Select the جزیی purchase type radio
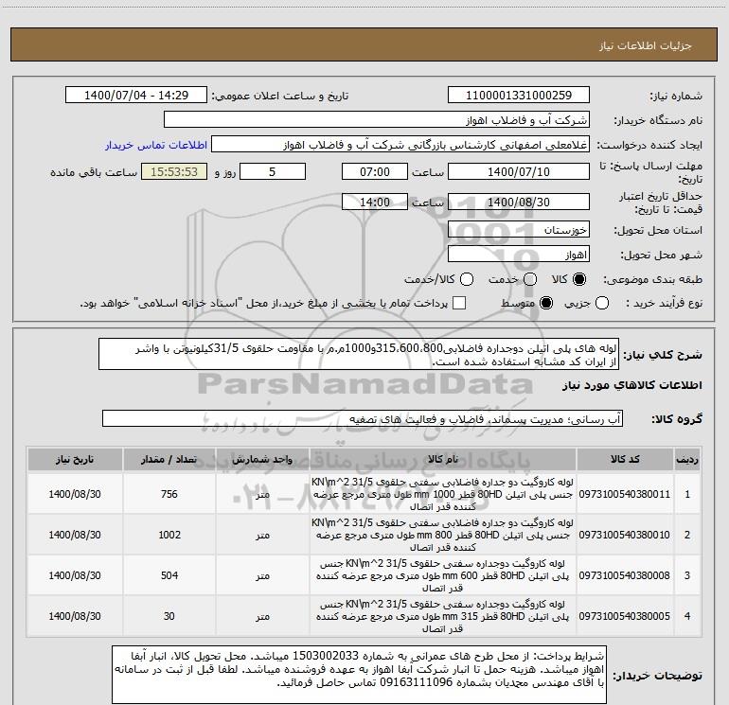This screenshot has height=705, width=729. (x=602, y=304)
